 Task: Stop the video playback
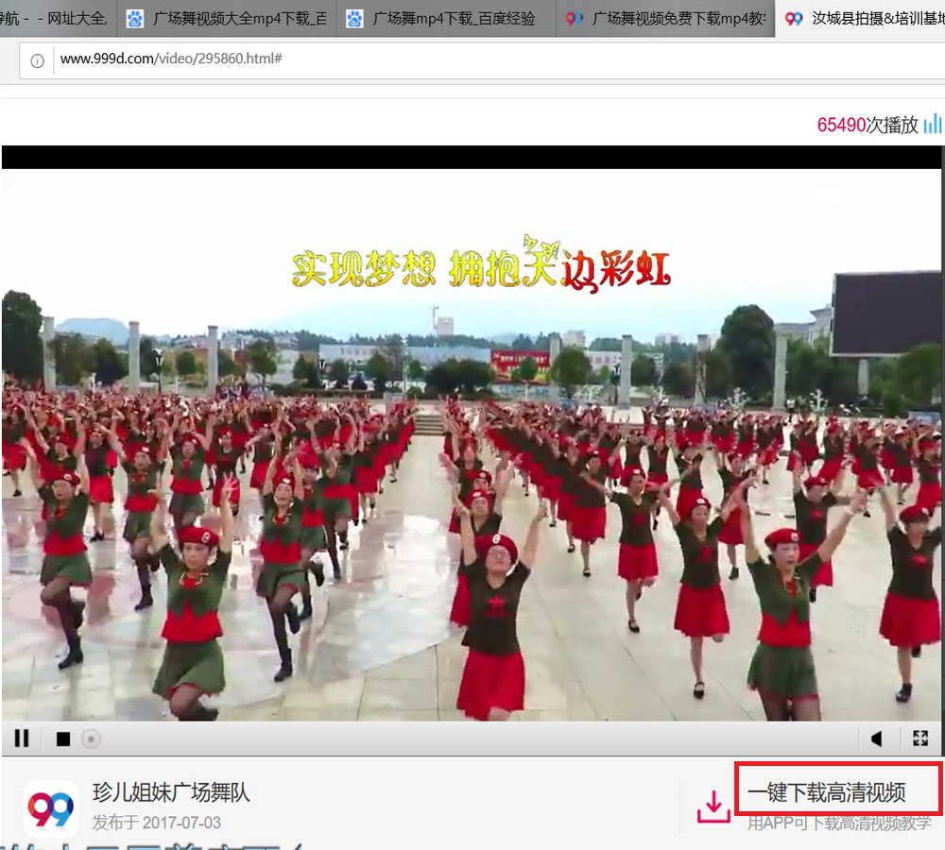tap(63, 739)
